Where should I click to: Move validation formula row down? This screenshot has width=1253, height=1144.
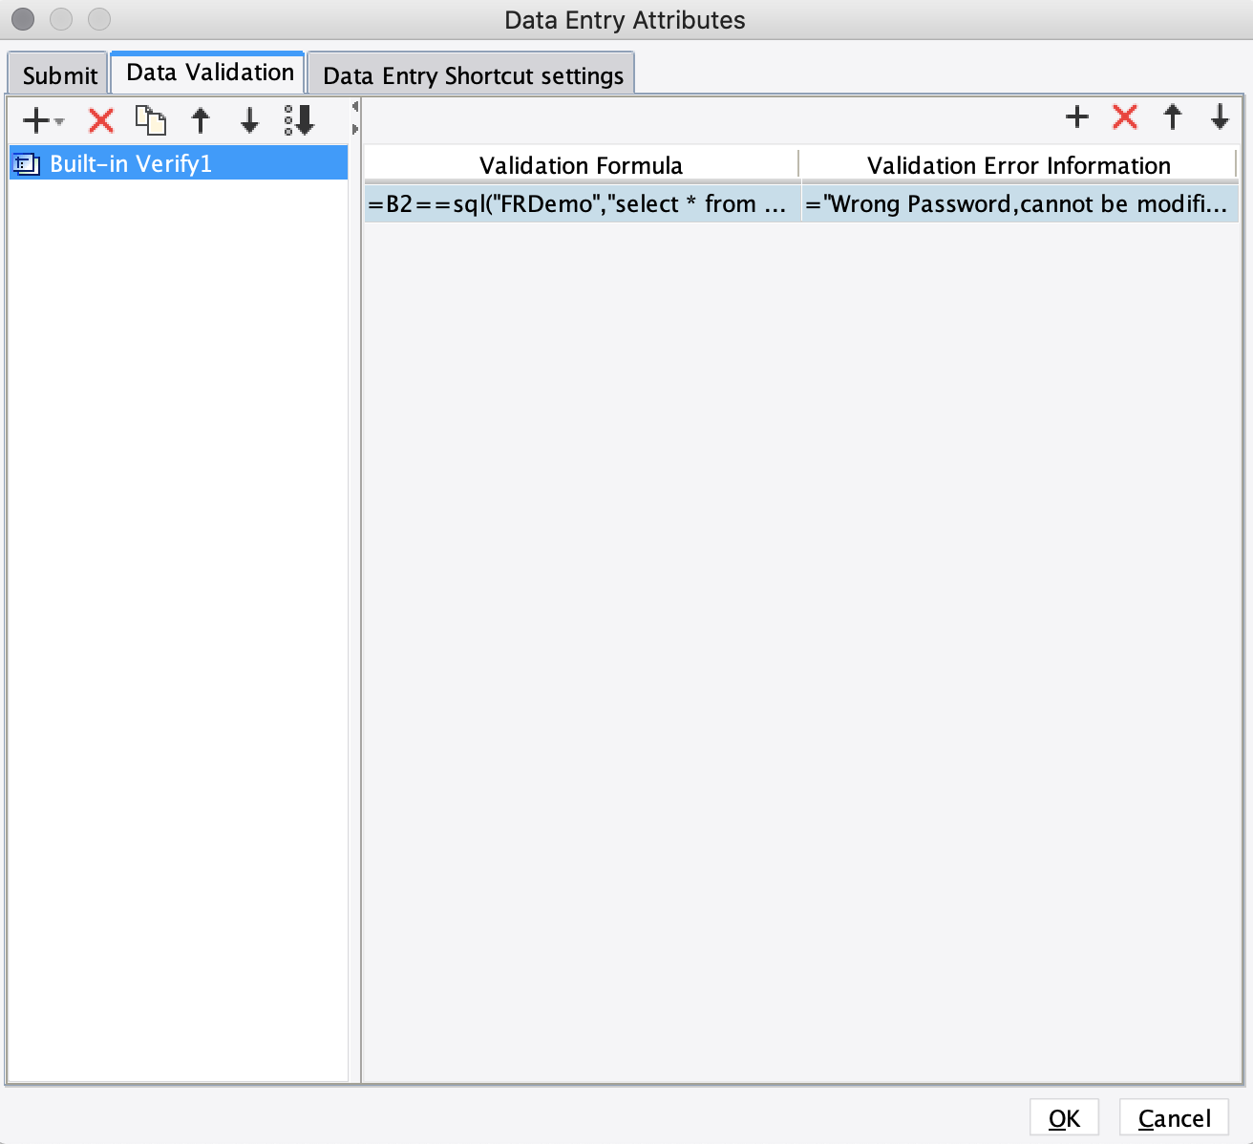pos(1220,117)
